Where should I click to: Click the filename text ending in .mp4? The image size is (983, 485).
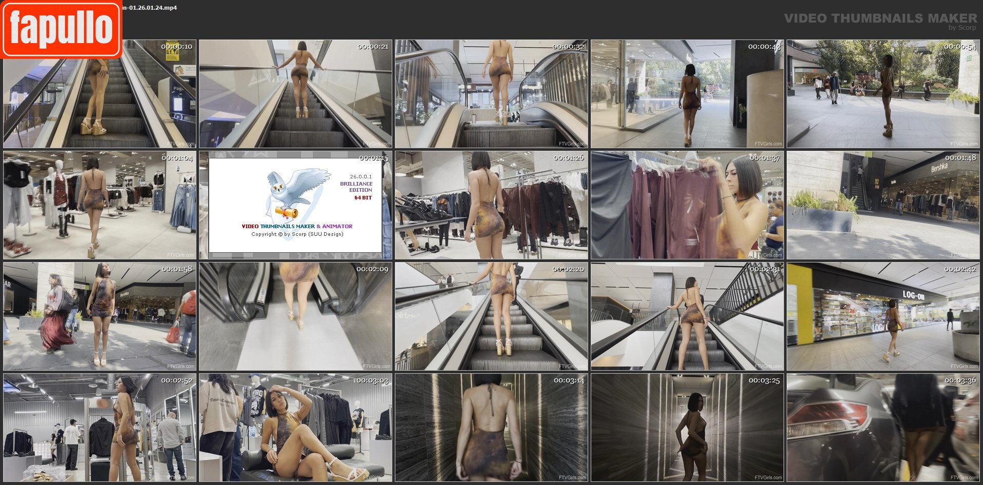coord(150,8)
